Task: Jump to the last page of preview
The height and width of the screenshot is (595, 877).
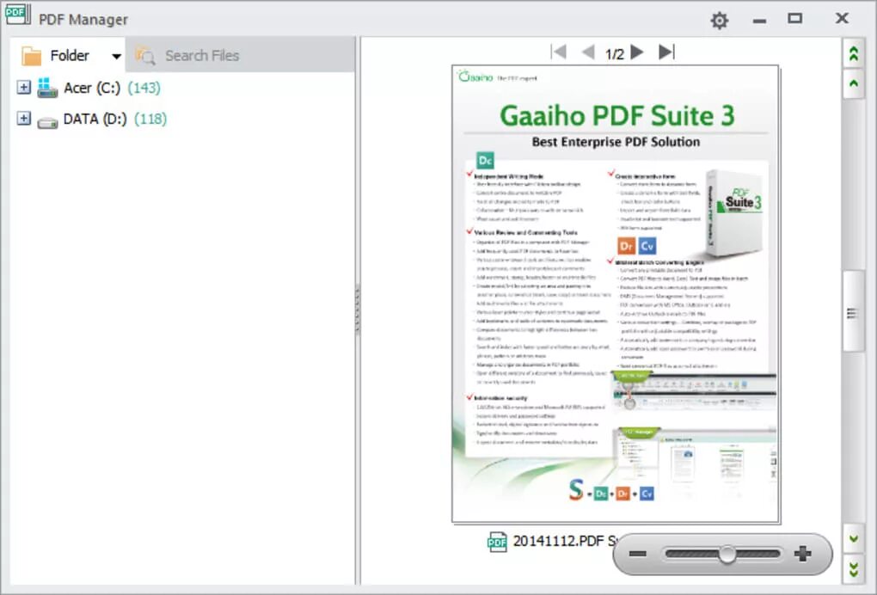Action: tap(666, 52)
